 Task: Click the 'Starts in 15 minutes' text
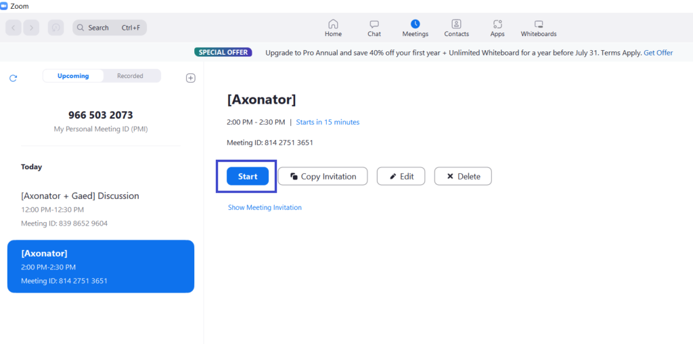pyautogui.click(x=328, y=122)
